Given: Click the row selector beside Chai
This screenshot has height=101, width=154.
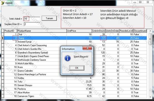Looking at the screenshot, I should (x=3, y=35).
